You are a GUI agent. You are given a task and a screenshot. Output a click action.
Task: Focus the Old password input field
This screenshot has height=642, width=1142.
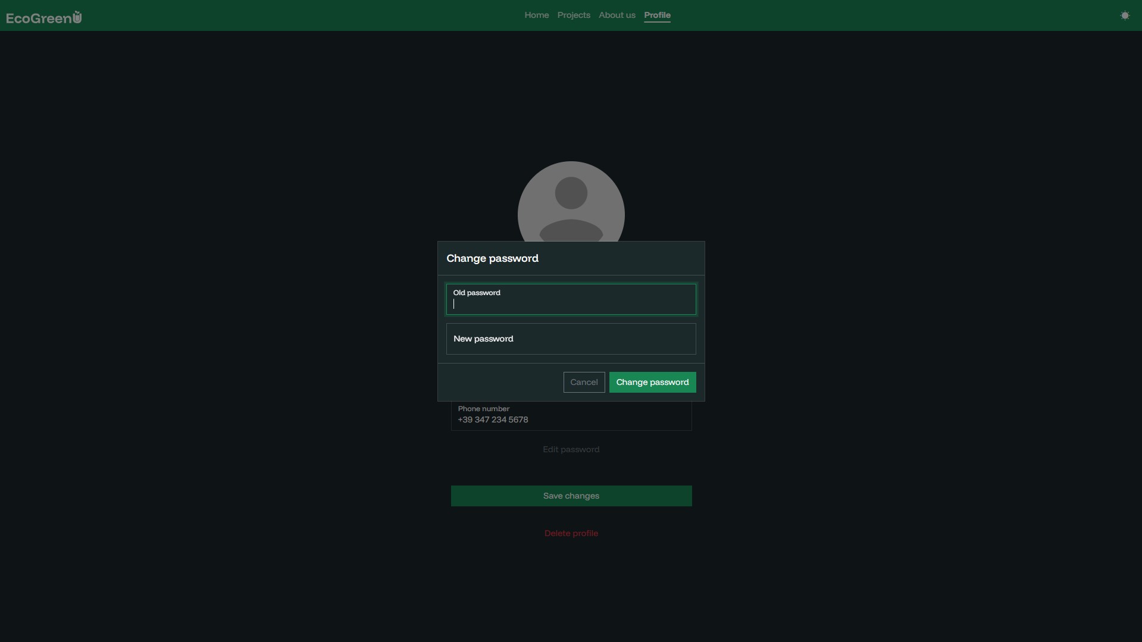click(570, 304)
